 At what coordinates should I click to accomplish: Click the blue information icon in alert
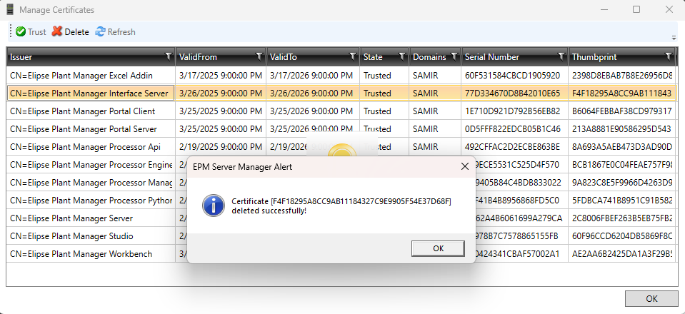(x=213, y=206)
